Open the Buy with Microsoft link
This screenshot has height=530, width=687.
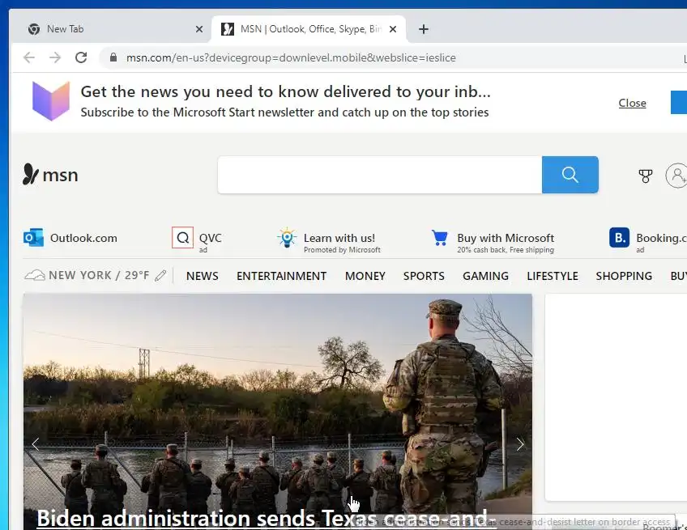click(x=493, y=240)
